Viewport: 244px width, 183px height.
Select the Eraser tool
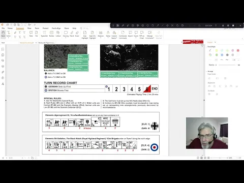pos(77,34)
